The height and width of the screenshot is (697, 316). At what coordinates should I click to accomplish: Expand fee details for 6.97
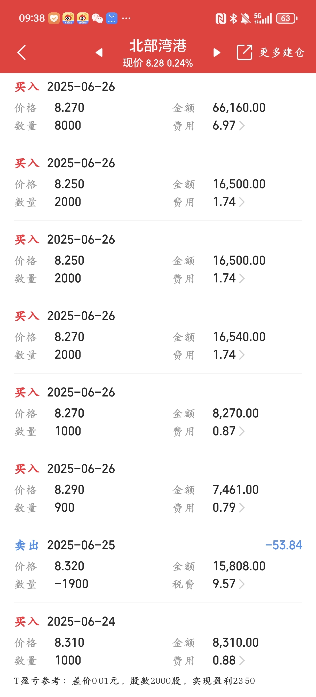(x=242, y=125)
